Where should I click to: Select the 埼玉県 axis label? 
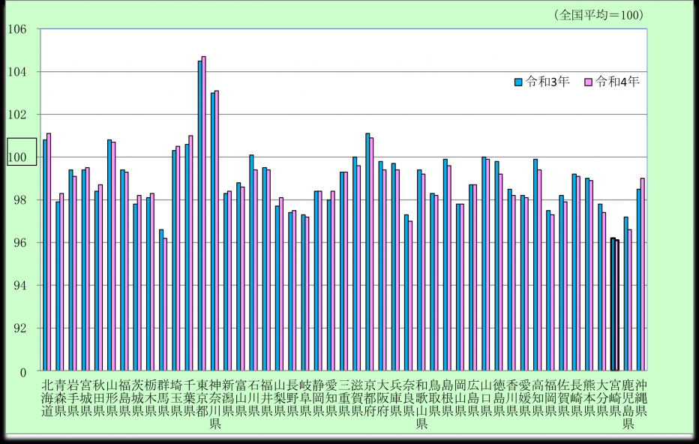pyautogui.click(x=176, y=398)
